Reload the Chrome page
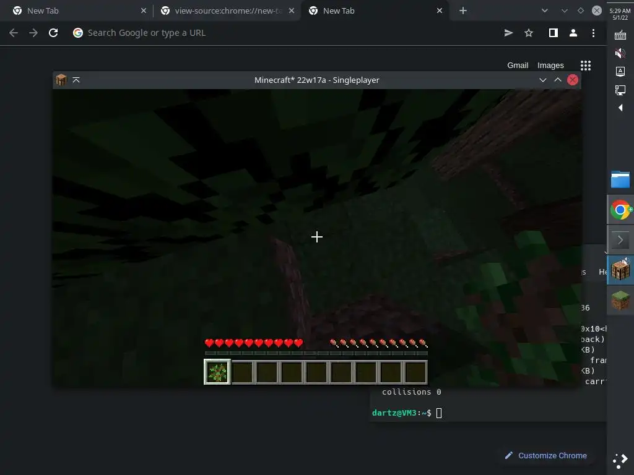 [x=53, y=33]
